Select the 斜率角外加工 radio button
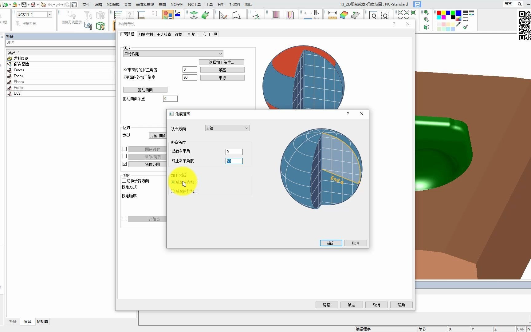 tap(173, 191)
